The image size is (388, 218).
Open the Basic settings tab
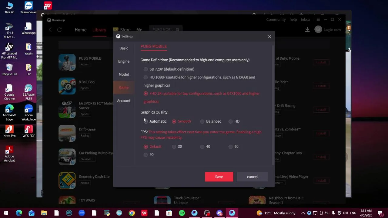pos(124,48)
